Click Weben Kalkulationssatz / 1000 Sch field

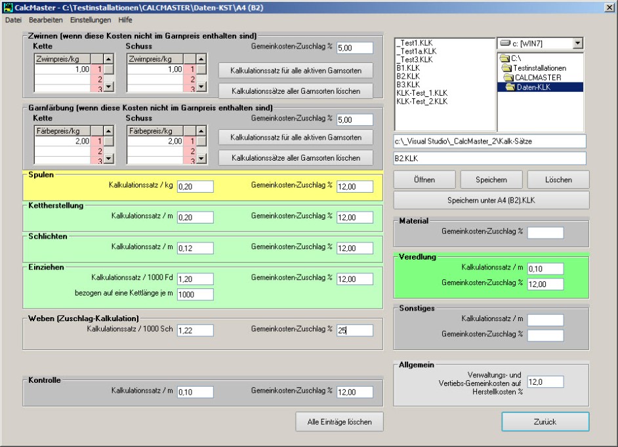point(196,330)
